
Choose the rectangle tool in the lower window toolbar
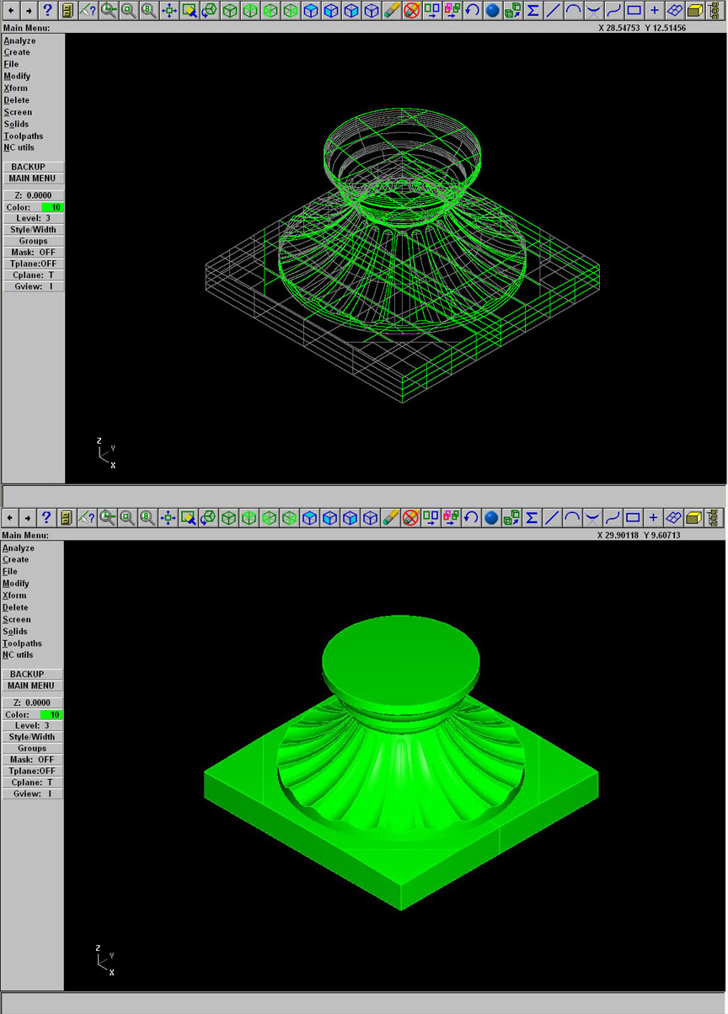point(634,517)
